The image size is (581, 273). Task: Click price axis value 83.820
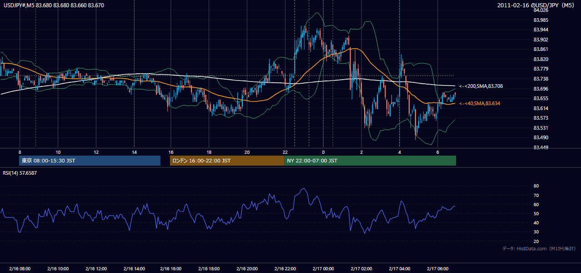(x=541, y=59)
